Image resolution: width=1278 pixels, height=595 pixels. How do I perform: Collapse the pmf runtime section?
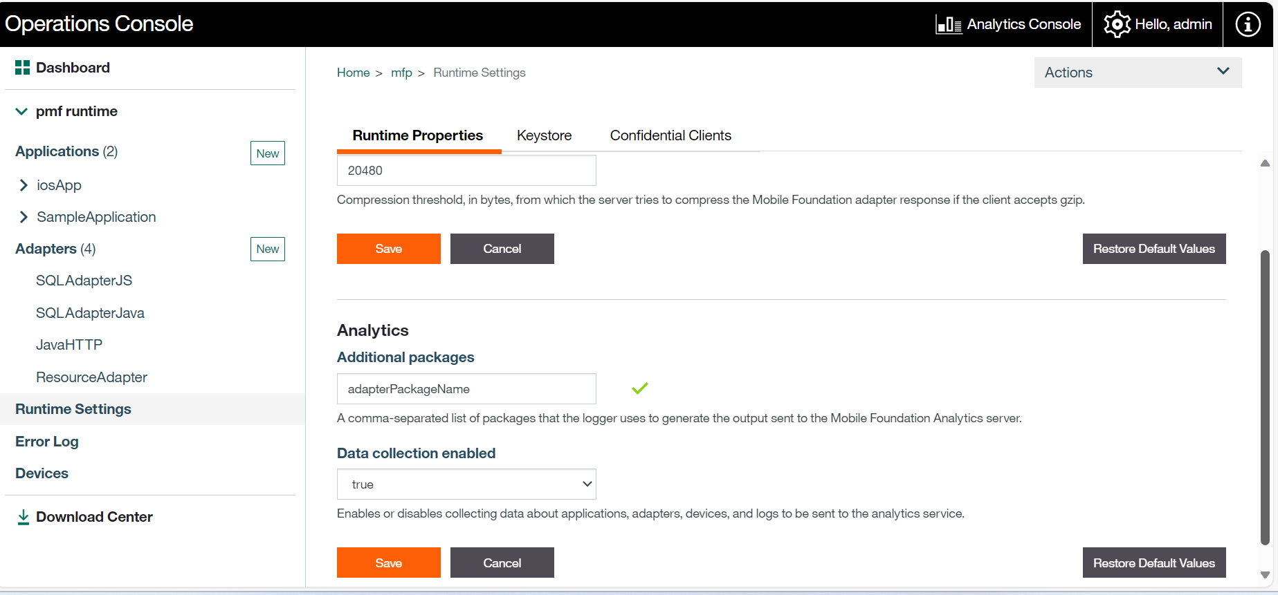tap(21, 111)
